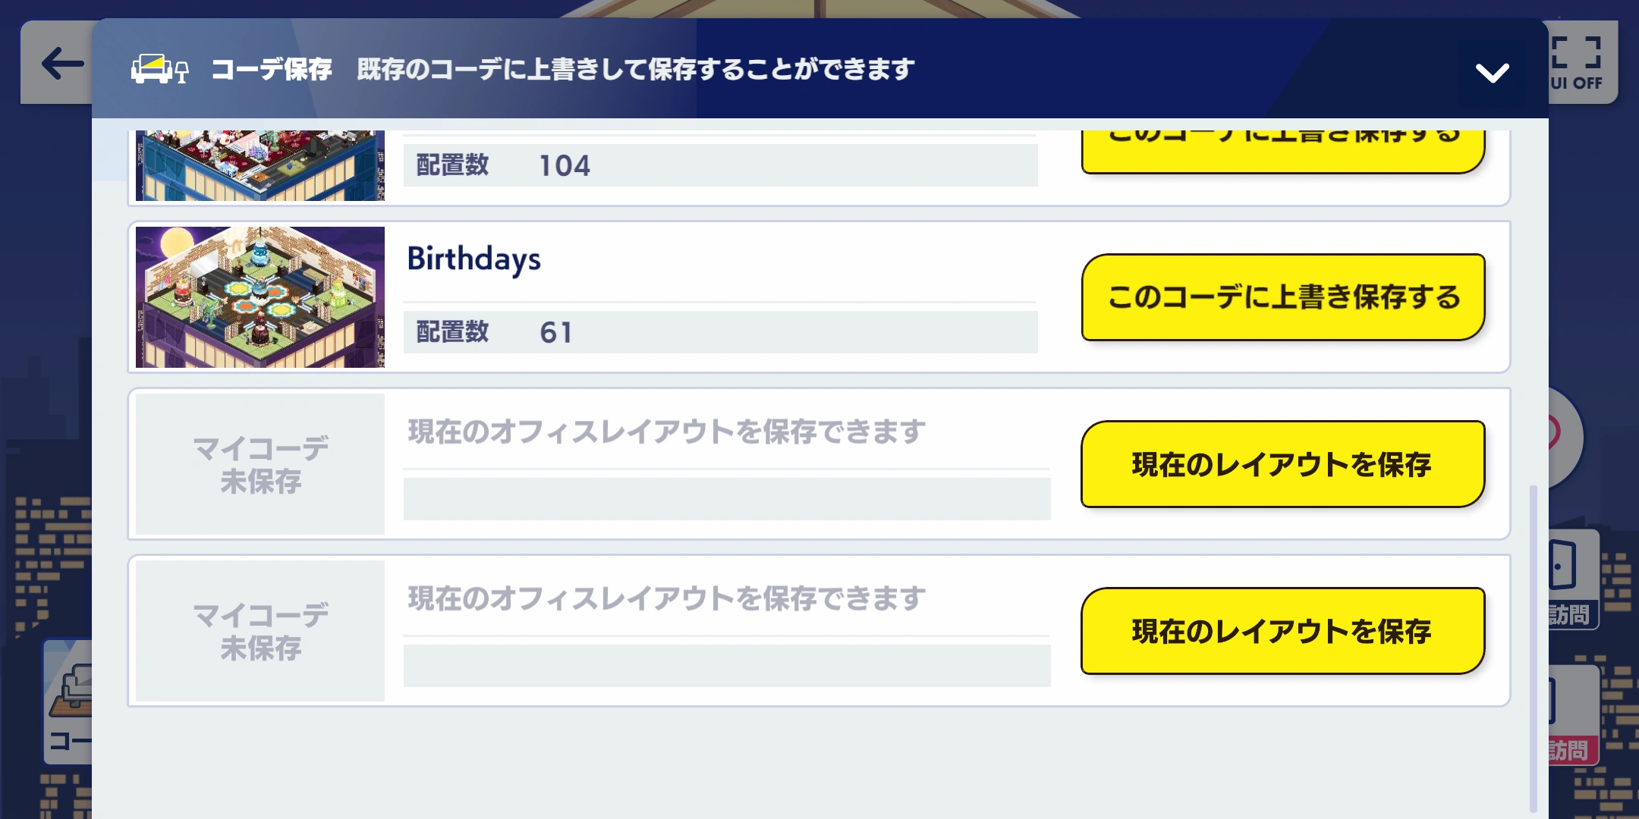The image size is (1639, 819).
Task: Click the Birthdays coordinate name
Action: click(x=474, y=259)
